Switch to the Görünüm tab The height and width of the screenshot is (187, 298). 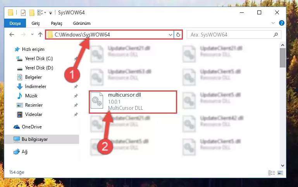click(x=82, y=23)
